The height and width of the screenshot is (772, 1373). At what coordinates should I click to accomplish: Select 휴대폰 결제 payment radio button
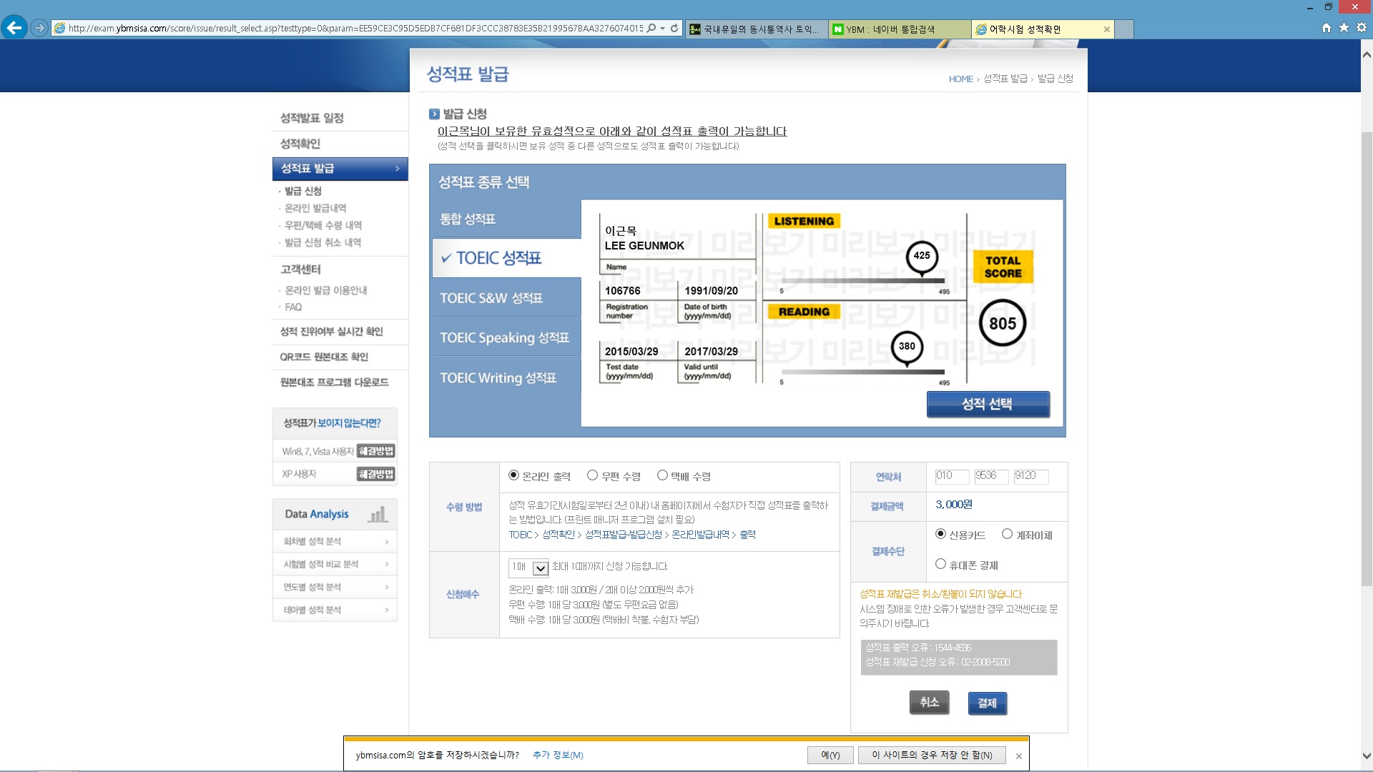coord(940,564)
